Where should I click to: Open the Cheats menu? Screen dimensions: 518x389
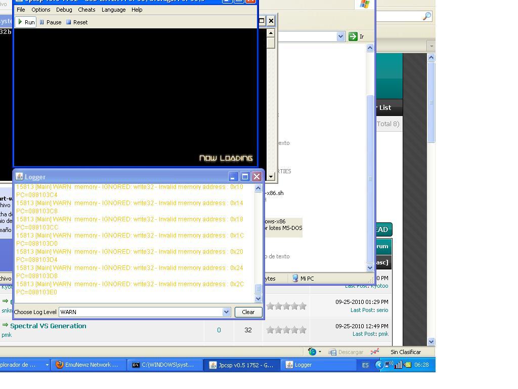[87, 10]
